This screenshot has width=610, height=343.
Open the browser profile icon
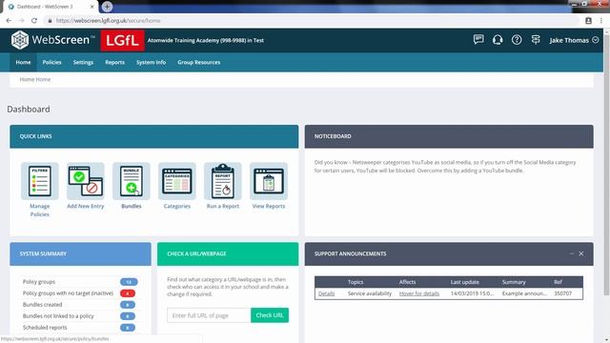pyautogui.click(x=589, y=21)
